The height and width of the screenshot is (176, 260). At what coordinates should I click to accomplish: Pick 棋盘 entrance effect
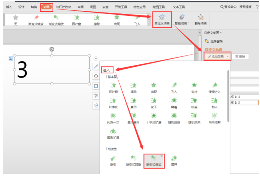pyautogui.click(x=194, y=103)
